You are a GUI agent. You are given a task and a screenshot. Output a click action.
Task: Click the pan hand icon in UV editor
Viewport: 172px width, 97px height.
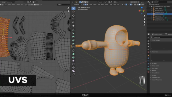pyautogui.click(x=68, y=11)
